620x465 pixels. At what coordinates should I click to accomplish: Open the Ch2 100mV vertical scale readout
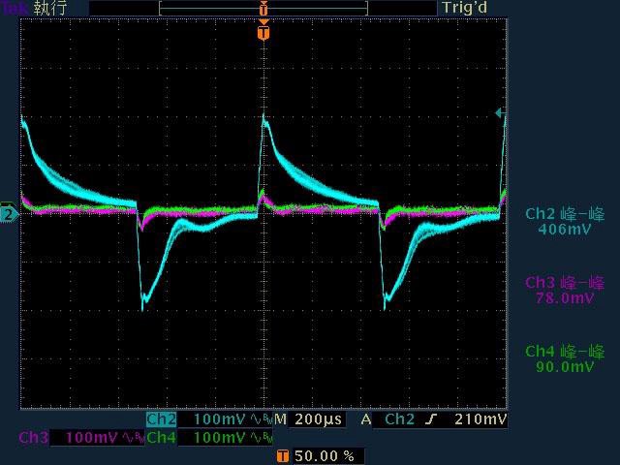(221, 419)
